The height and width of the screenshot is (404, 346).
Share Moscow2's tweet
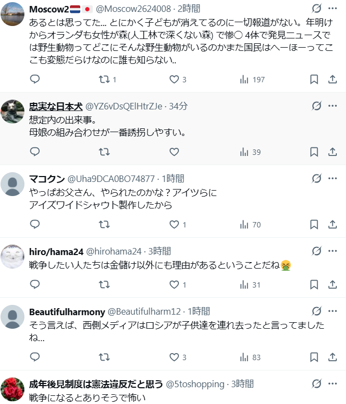click(332, 80)
